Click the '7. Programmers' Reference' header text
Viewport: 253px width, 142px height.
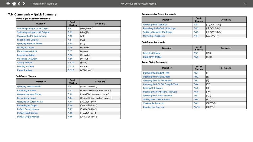[44, 4]
